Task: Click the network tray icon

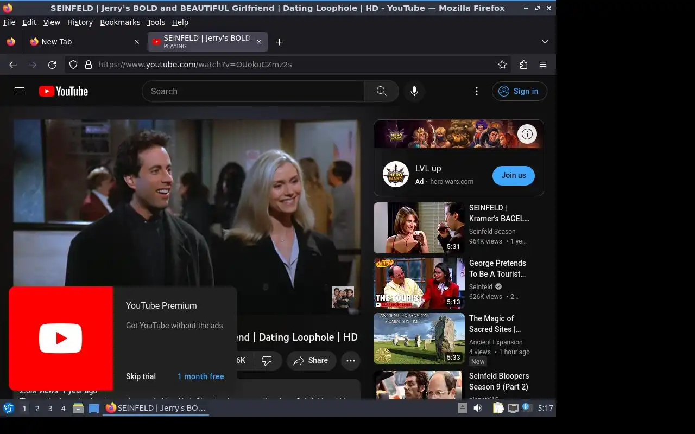Action: [x=513, y=408]
